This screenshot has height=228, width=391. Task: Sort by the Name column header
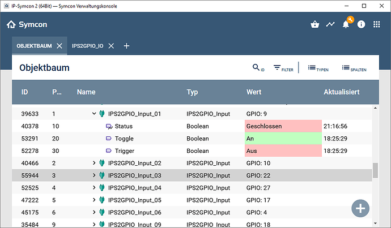86,92
